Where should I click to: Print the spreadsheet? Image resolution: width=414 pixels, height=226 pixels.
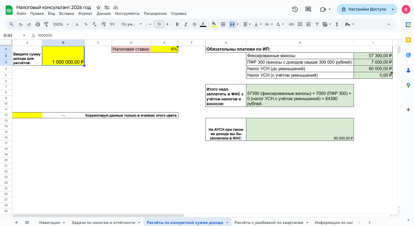(38, 24)
